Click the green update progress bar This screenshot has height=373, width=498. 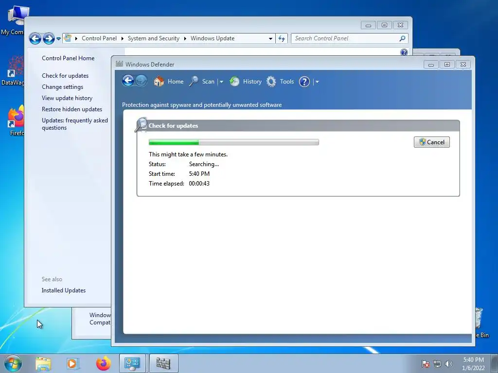[x=234, y=142]
